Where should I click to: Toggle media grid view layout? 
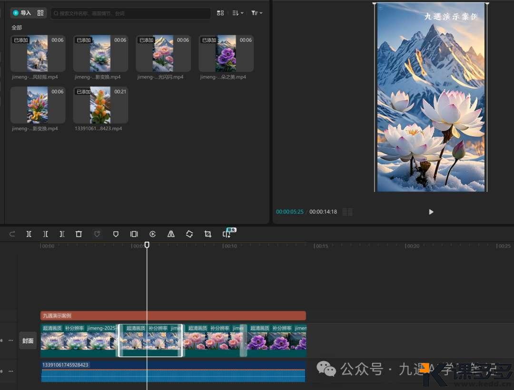220,13
